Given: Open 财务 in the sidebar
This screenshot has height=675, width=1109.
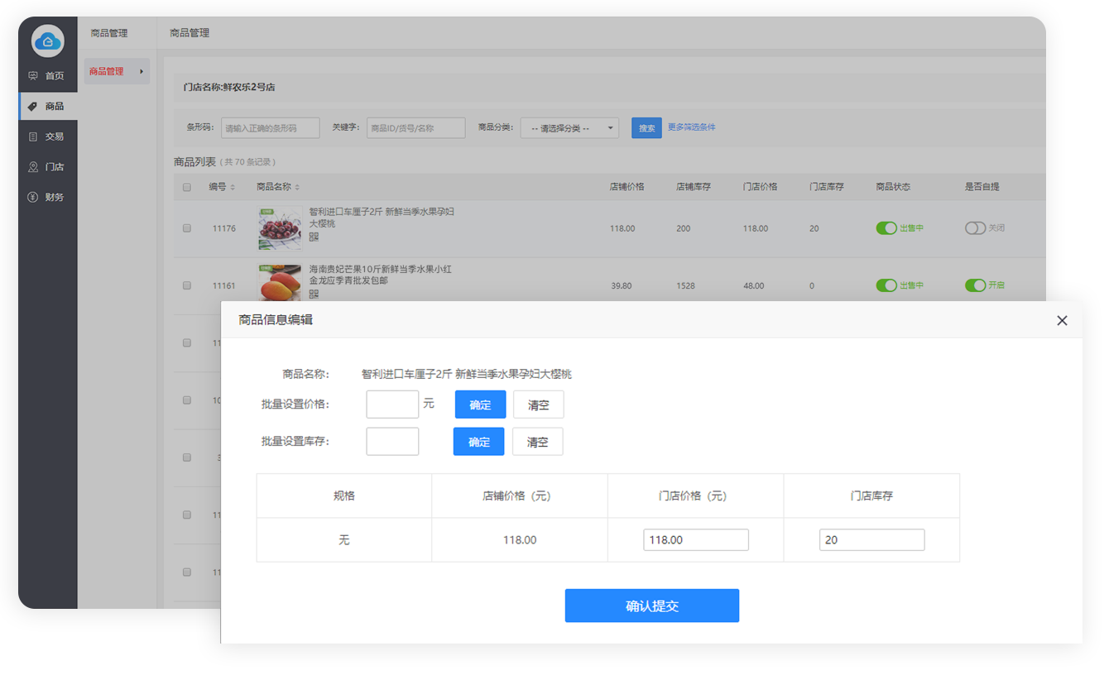Looking at the screenshot, I should click(48, 197).
